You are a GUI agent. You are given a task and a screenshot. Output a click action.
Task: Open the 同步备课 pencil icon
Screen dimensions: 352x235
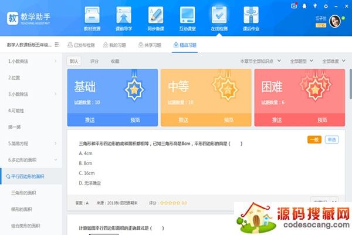pyautogui.click(x=155, y=15)
